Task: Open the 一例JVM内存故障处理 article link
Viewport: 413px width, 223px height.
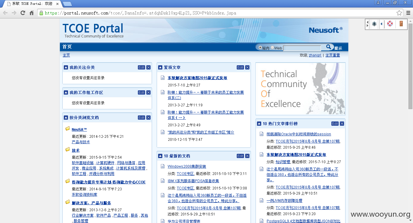Action: pos(284,201)
